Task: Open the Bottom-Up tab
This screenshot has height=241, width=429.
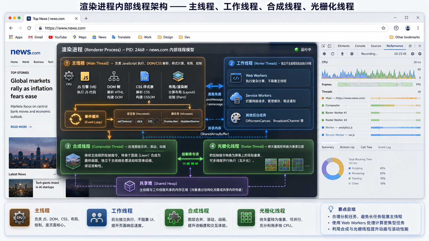Action: click(x=347, y=147)
